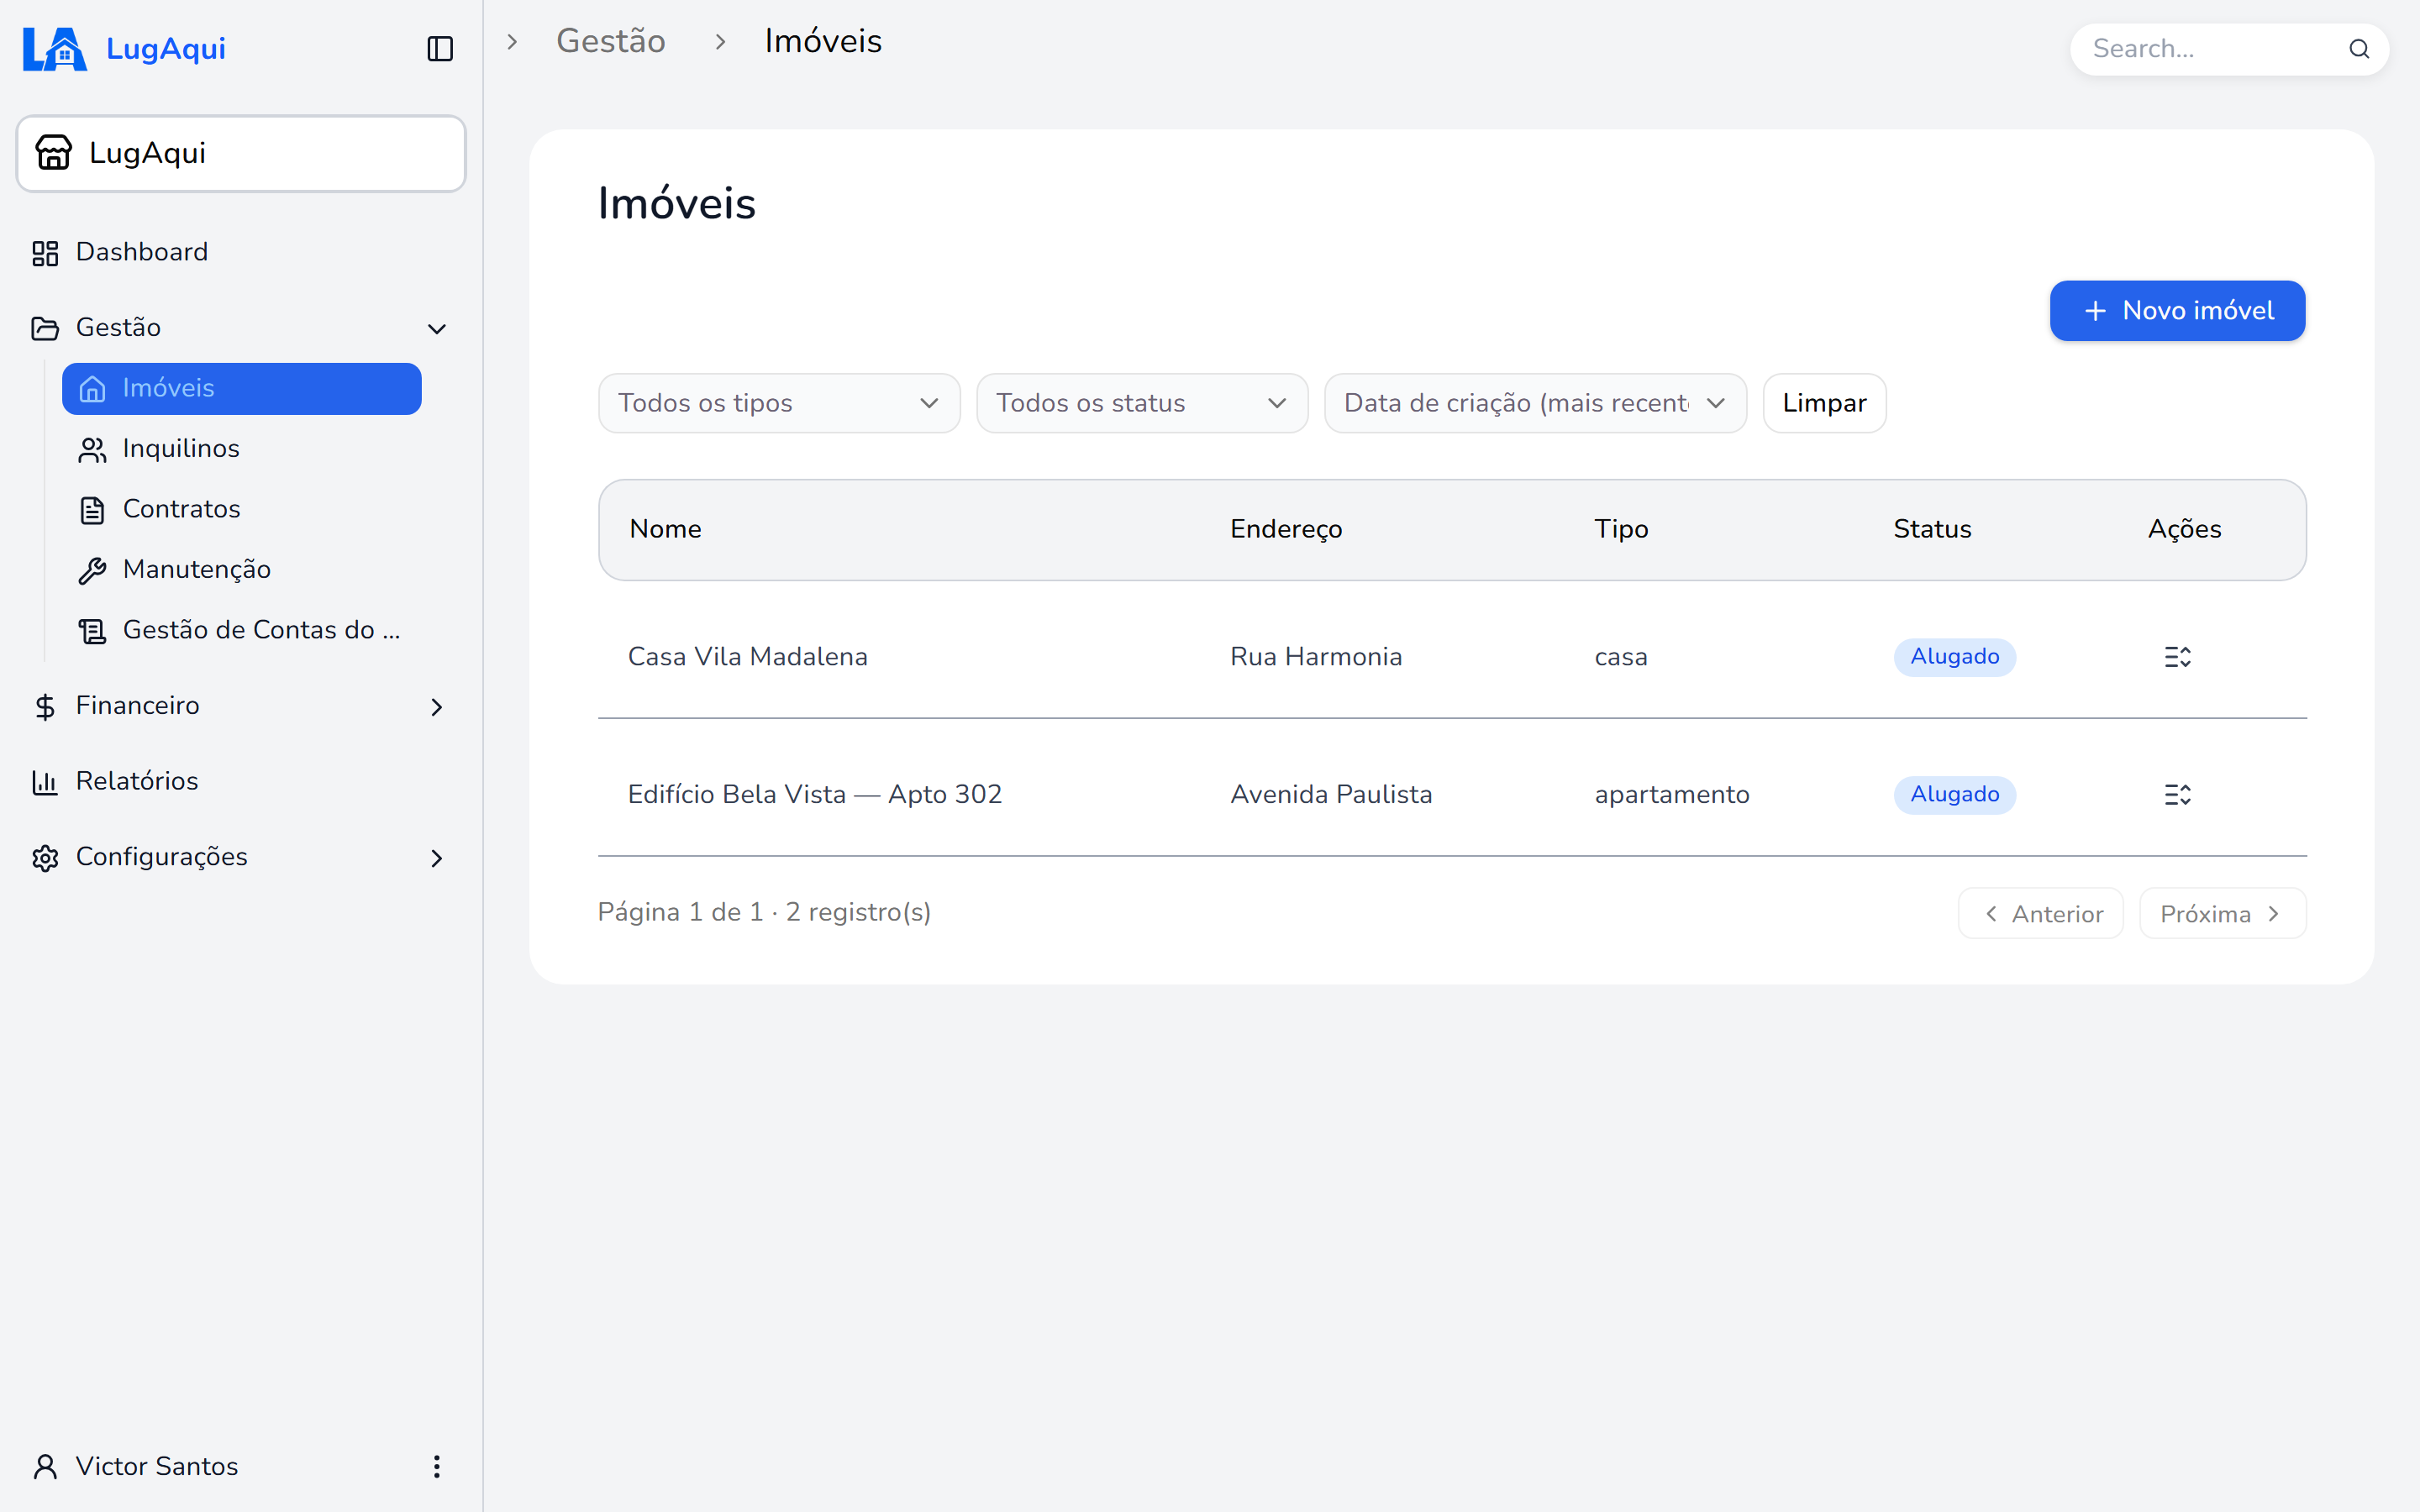Click the Novo imóvel button
Image resolution: width=2420 pixels, height=1512 pixels.
2177,311
